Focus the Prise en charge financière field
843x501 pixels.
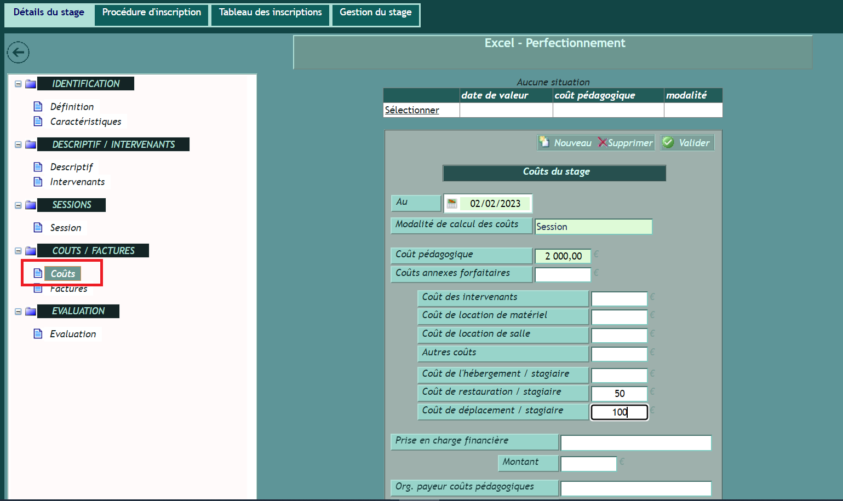[x=635, y=442]
